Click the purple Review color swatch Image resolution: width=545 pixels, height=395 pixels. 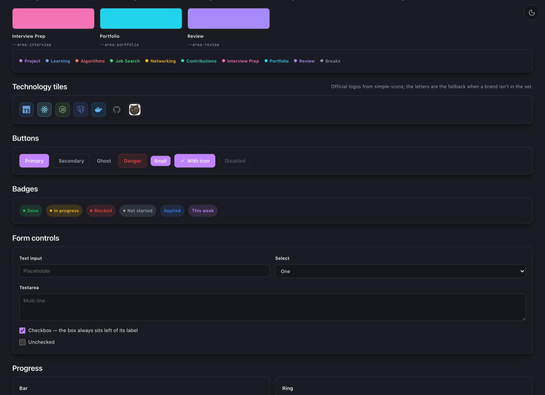click(228, 19)
